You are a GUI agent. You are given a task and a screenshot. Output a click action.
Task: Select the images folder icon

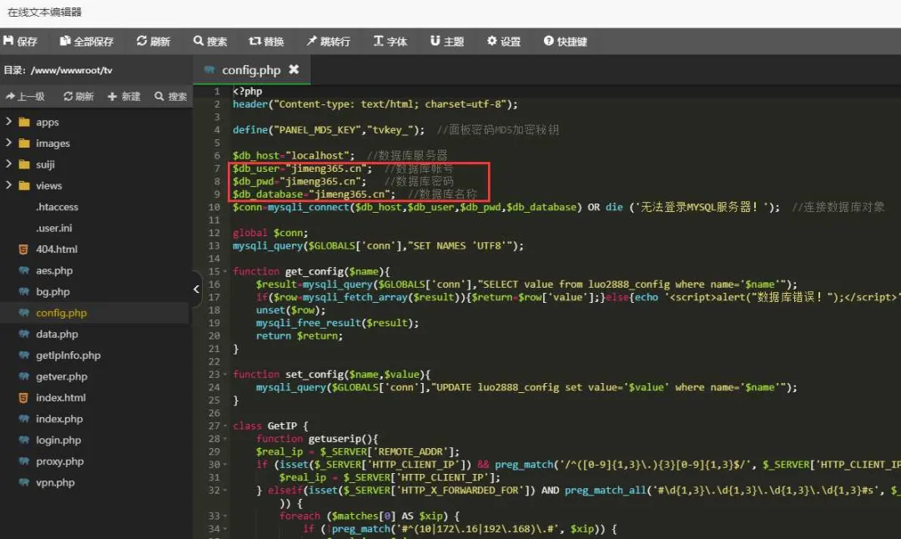pyautogui.click(x=24, y=143)
